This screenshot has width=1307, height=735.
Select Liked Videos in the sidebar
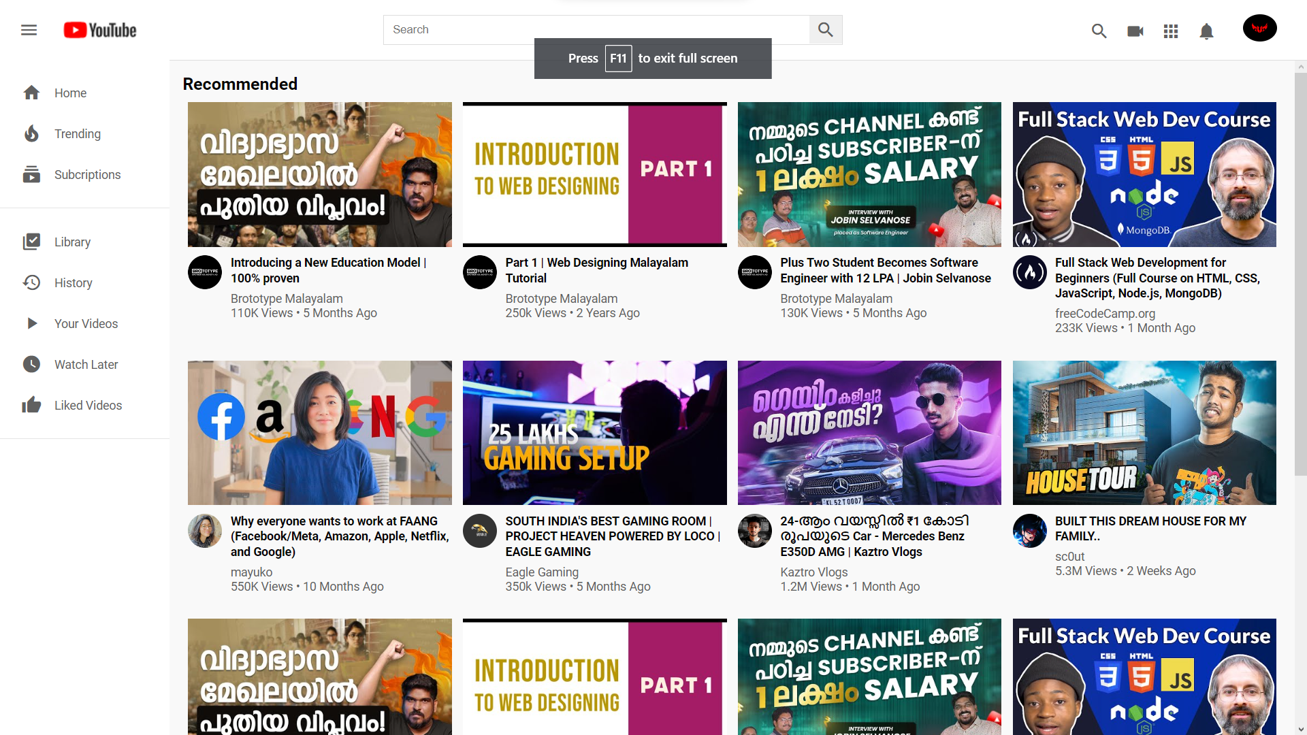click(88, 405)
